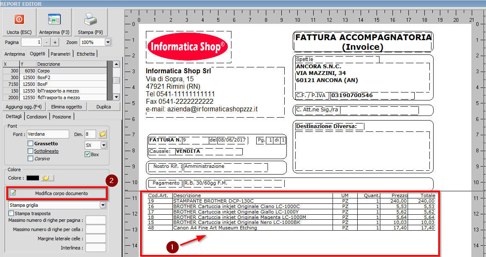This screenshot has height=257, width=486.
Task: Click the ANCORA S.N.C. recipient name
Action: pyautogui.click(x=319, y=67)
